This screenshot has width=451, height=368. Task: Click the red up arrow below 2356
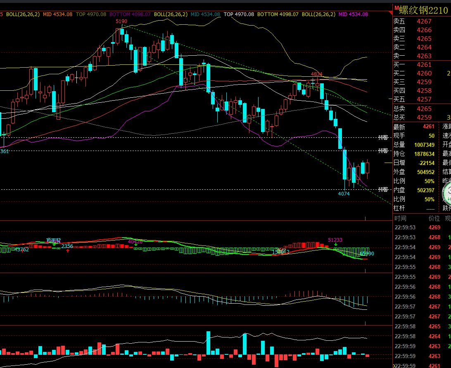68,251
